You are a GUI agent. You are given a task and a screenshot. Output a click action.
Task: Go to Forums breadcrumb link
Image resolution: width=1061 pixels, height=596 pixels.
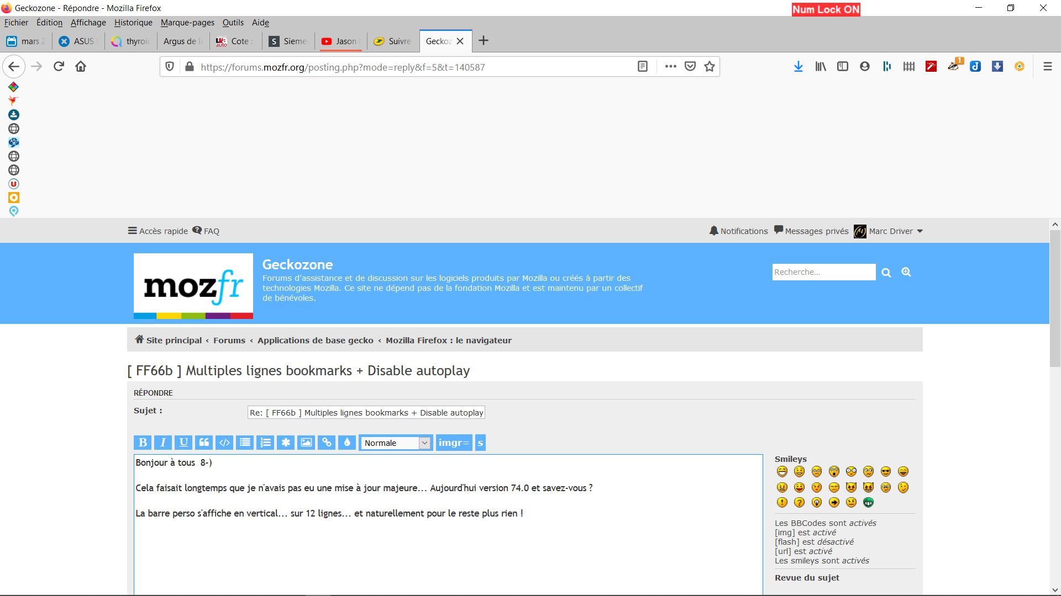pos(229,340)
